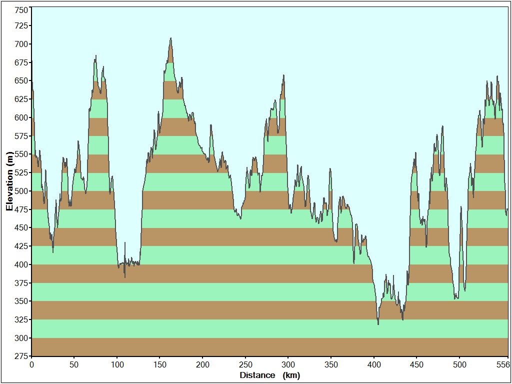Click the 'Distance (km)' axis title

269,375
